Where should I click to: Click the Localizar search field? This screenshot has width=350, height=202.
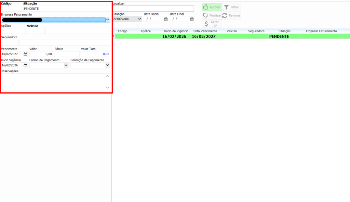pyautogui.click(x=153, y=9)
